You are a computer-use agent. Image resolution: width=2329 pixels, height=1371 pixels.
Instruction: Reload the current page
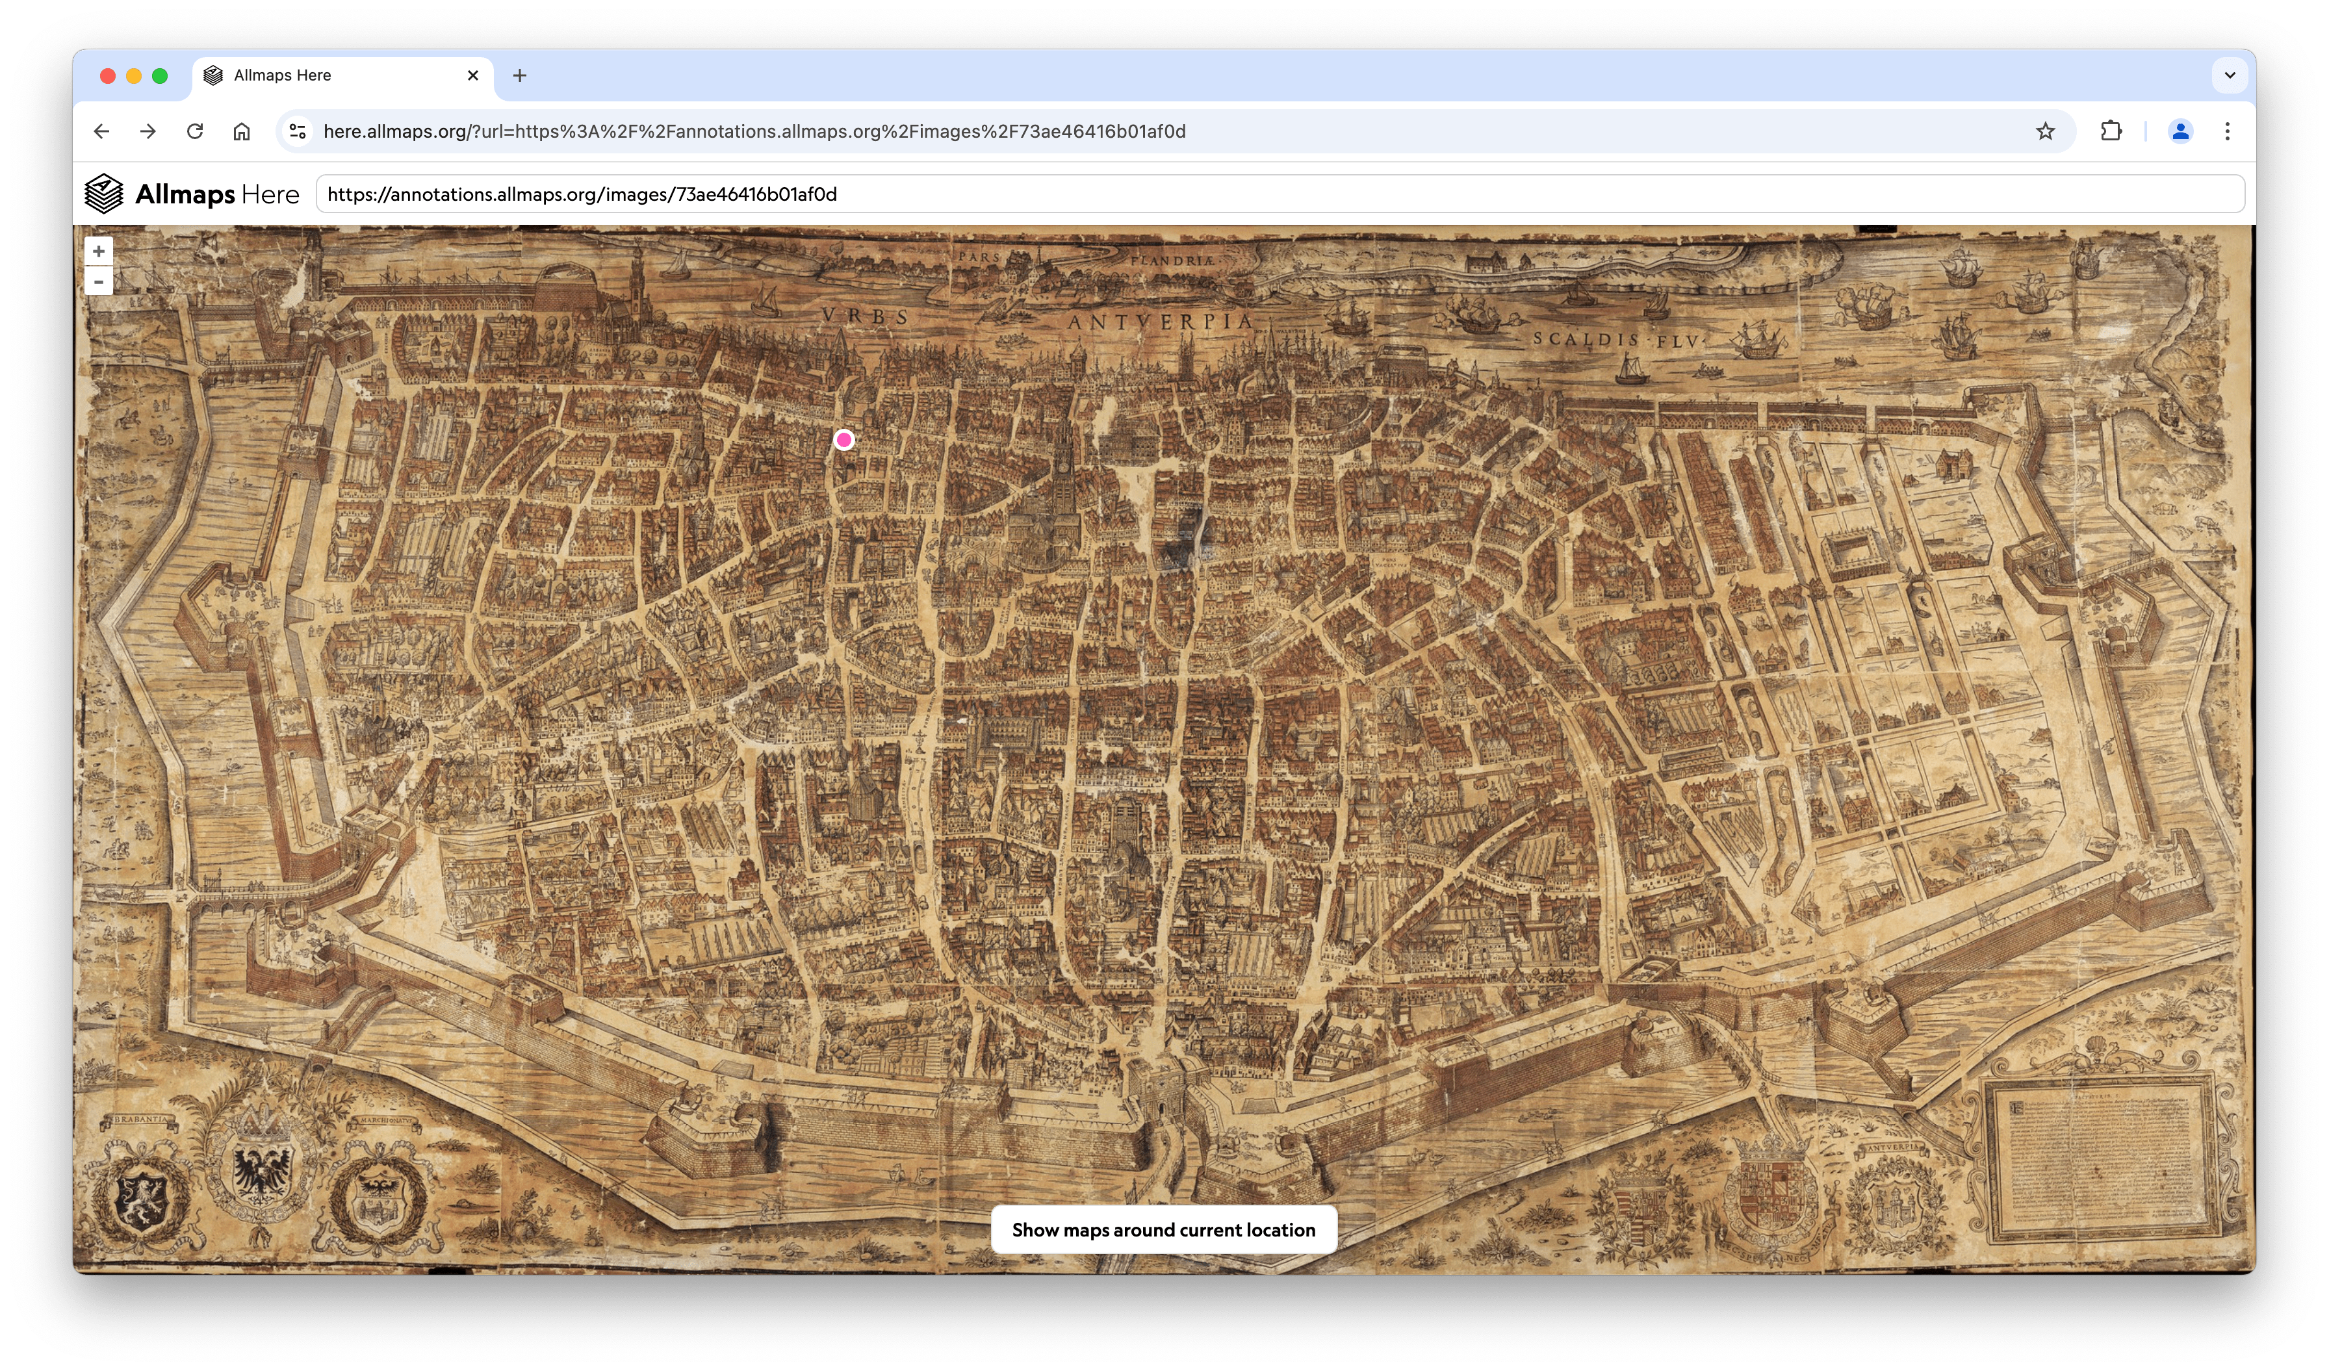pyautogui.click(x=194, y=131)
